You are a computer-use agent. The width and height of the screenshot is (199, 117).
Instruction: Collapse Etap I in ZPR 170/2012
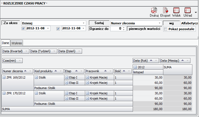click(67, 93)
